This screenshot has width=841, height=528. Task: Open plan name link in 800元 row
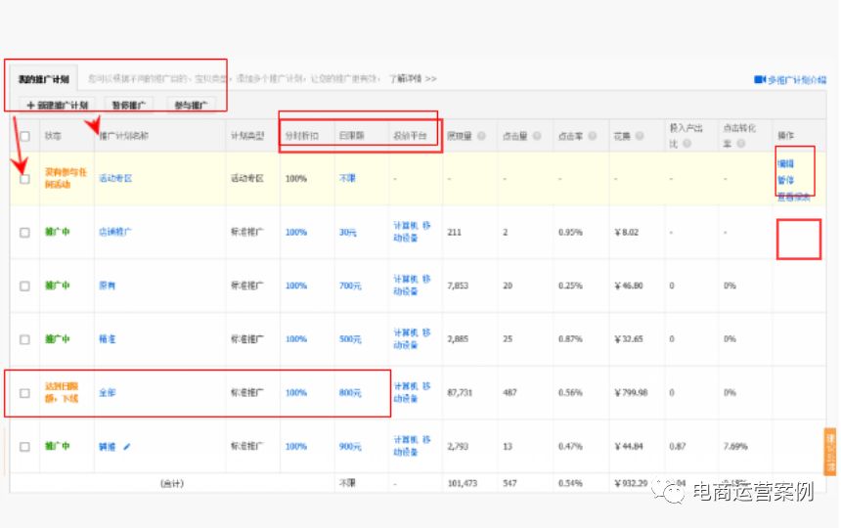[108, 392]
